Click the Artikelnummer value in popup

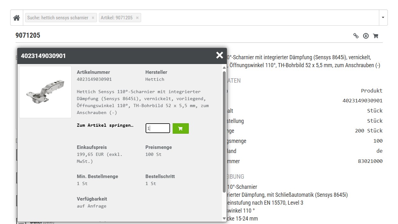94,79
